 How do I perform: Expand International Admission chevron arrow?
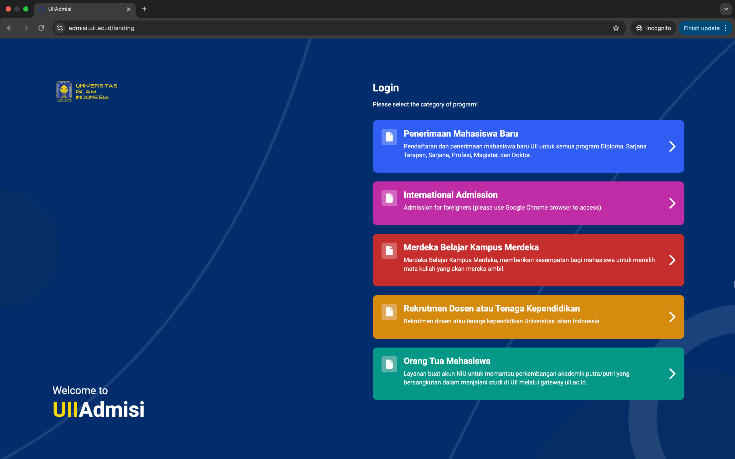click(x=672, y=203)
